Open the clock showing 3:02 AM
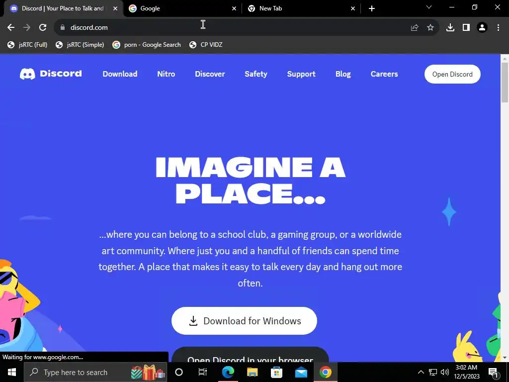This screenshot has height=382, width=509. (x=466, y=372)
